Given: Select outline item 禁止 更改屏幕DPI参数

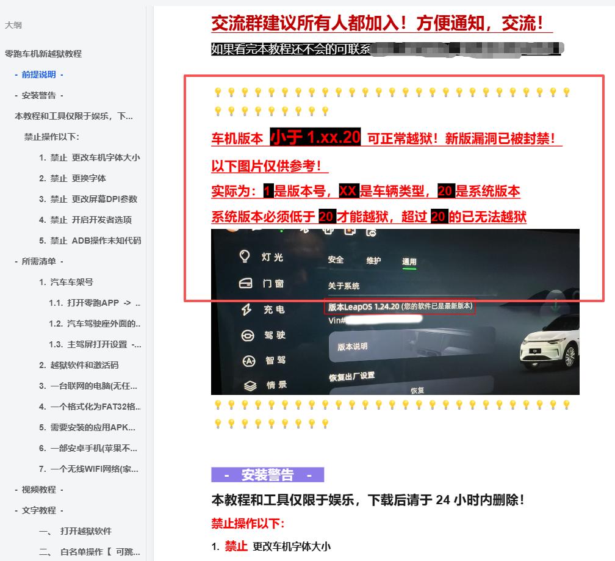Looking at the screenshot, I should click(x=88, y=199).
